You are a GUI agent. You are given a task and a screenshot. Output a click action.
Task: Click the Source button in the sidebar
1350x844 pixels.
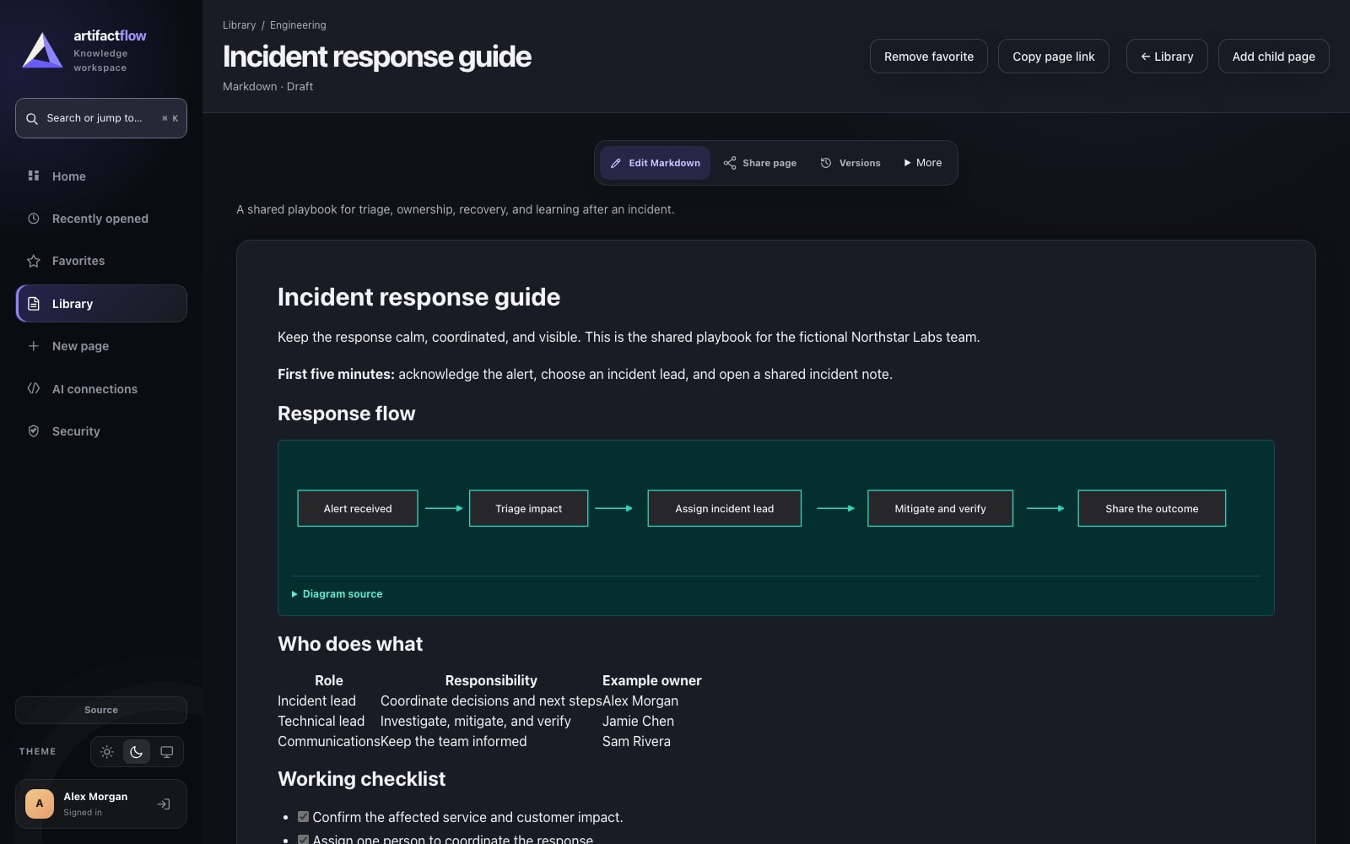click(x=101, y=710)
